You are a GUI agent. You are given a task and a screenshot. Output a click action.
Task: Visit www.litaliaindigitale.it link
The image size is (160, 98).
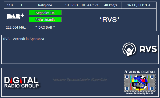coord(139,93)
